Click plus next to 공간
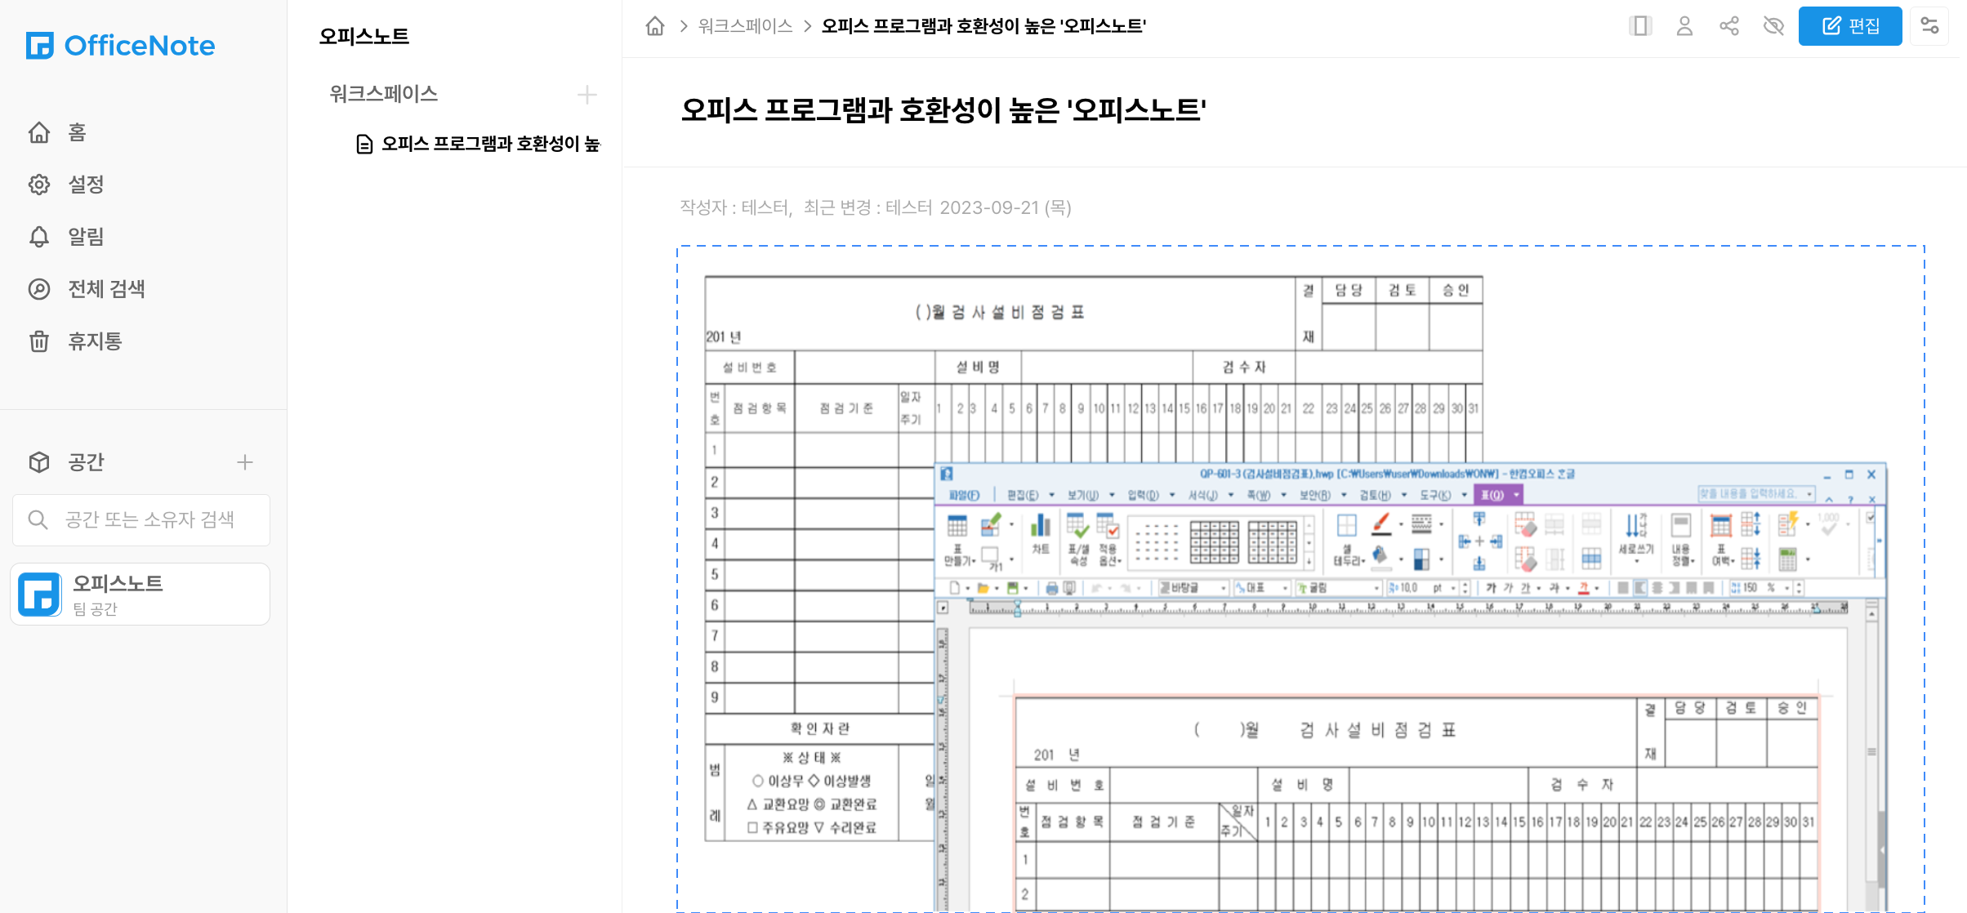 (x=244, y=462)
